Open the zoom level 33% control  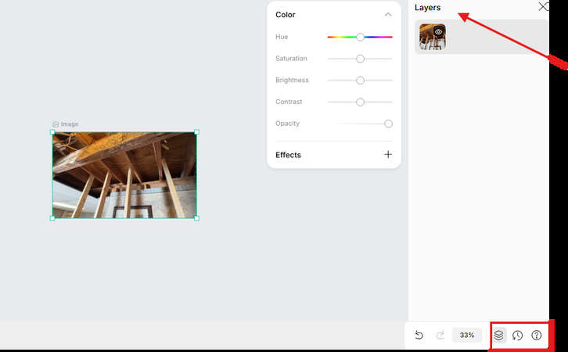click(467, 335)
